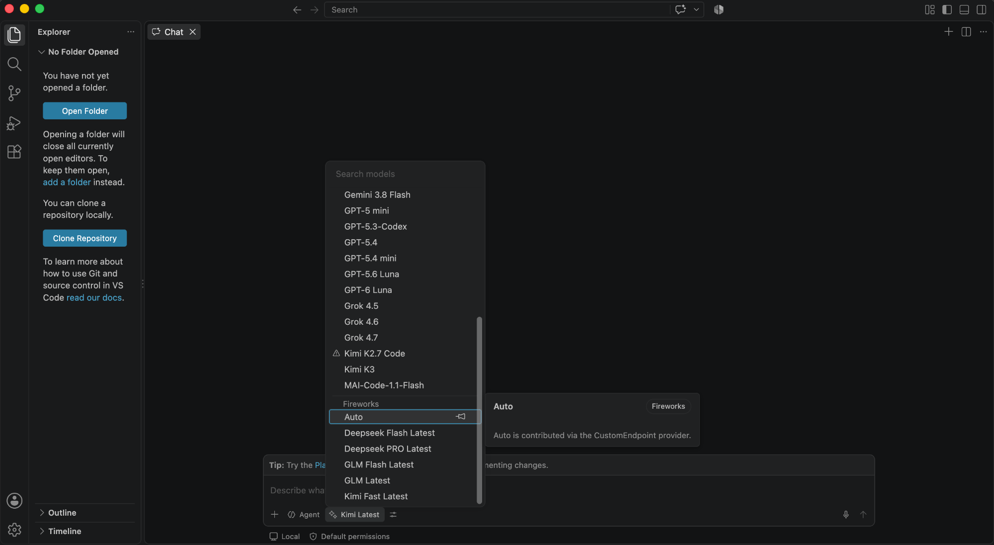Screen dimensions: 994x545
Task: Go back with the left arrow
Action: point(297,10)
